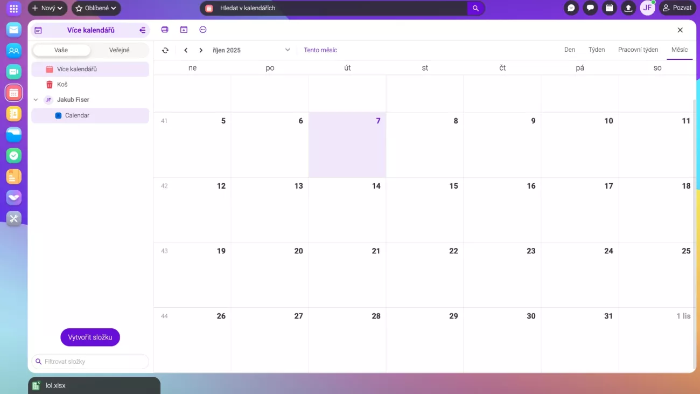The height and width of the screenshot is (394, 700).
Task: Collapse the calendar folder panel
Action: pos(142,30)
